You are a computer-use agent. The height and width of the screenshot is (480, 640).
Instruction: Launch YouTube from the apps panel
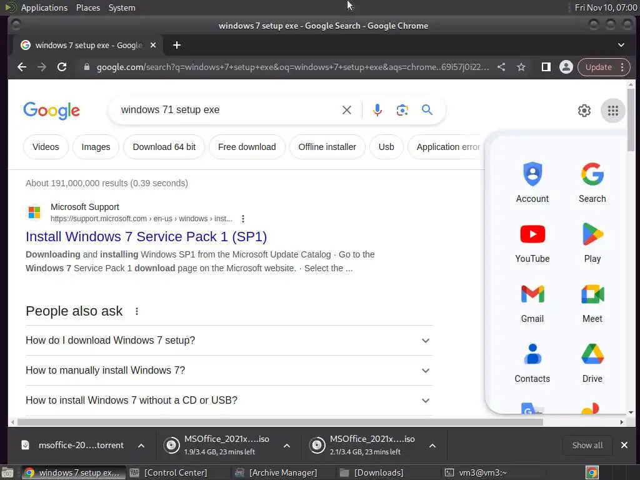532,242
